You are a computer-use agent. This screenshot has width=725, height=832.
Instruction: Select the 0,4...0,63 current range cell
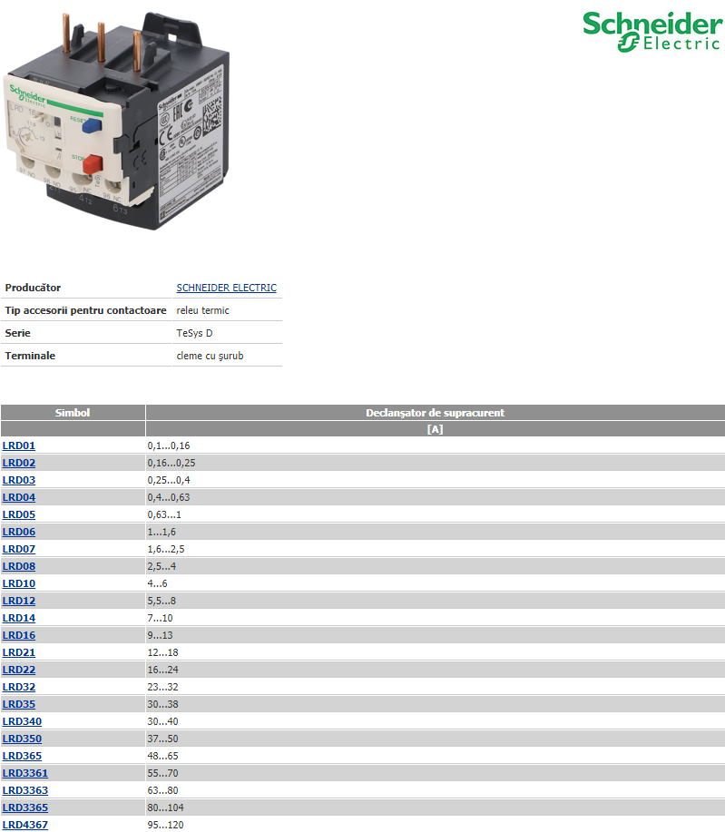(x=436, y=497)
